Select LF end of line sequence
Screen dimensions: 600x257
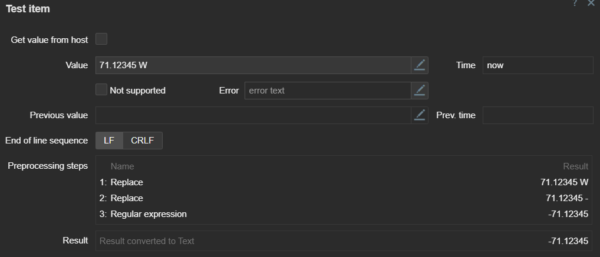[x=109, y=141]
